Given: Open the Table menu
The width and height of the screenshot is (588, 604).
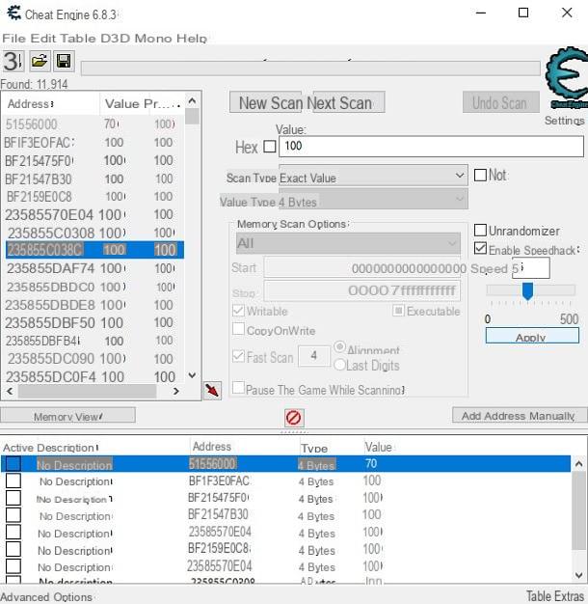Looking at the screenshot, I should click(78, 39).
